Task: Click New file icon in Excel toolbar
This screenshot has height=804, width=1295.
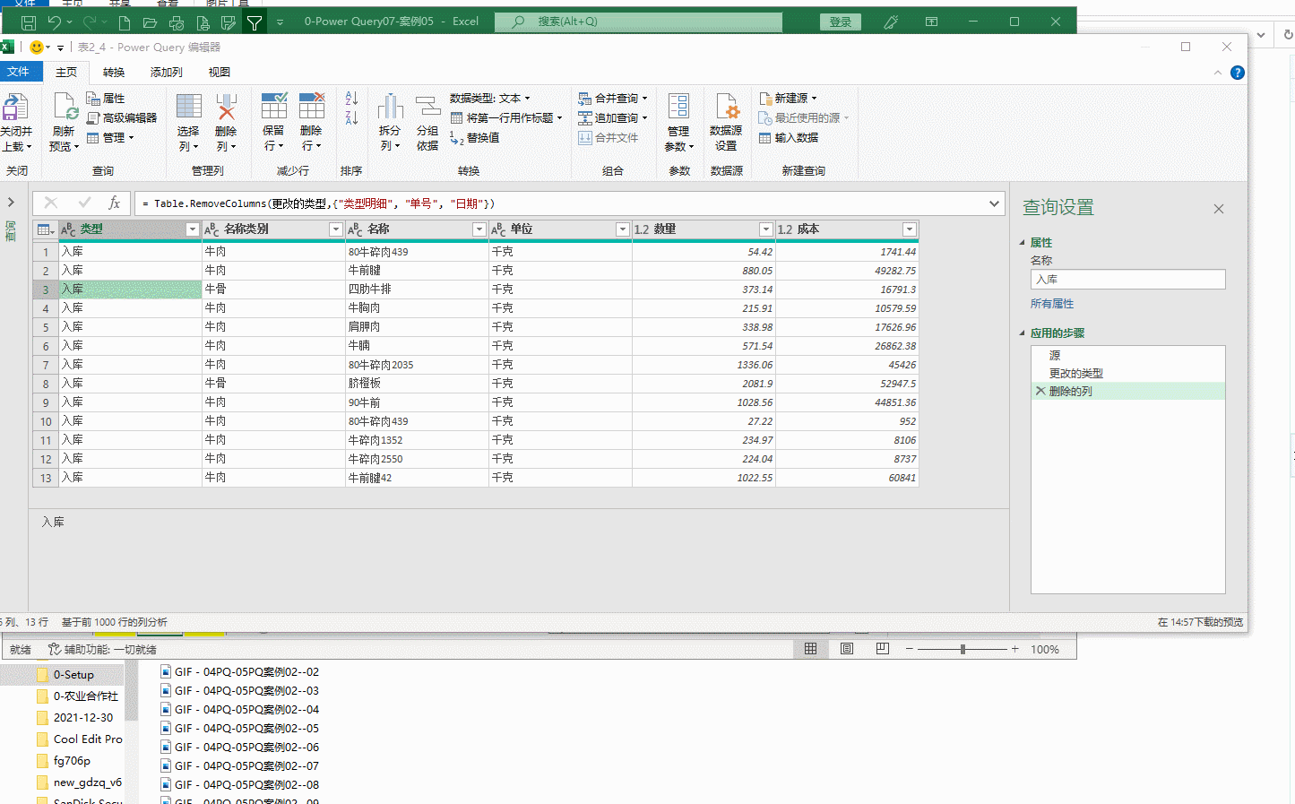Action: coord(125,22)
